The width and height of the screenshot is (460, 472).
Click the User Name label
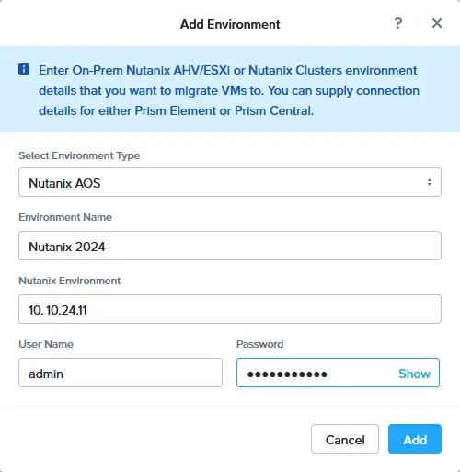tap(46, 344)
